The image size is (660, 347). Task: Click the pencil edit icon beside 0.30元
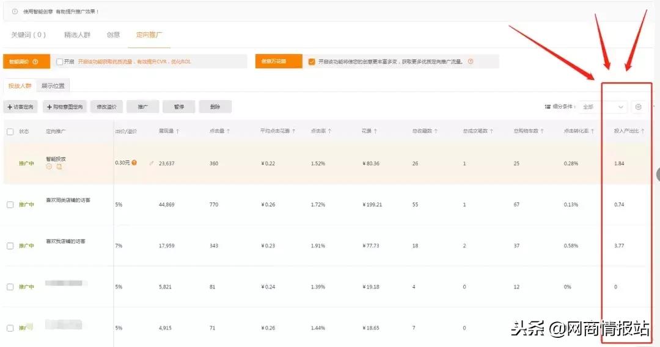[x=151, y=163]
